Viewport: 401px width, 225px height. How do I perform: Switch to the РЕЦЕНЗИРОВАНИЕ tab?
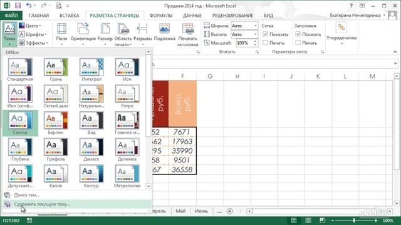[x=232, y=16]
